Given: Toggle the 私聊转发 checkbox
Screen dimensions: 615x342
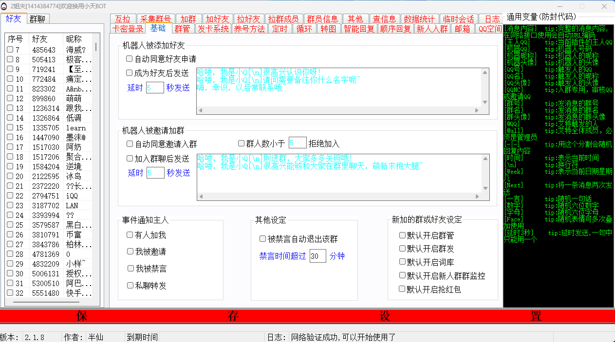Looking at the screenshot, I should [x=130, y=286].
